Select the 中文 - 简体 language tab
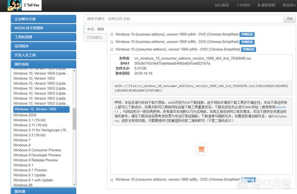This screenshot has width=297, height=194. (x=96, y=29)
